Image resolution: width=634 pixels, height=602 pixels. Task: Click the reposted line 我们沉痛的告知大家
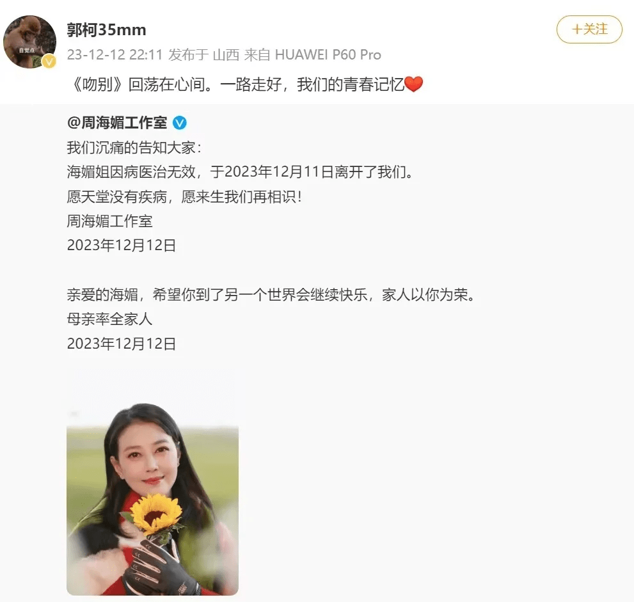click(134, 148)
